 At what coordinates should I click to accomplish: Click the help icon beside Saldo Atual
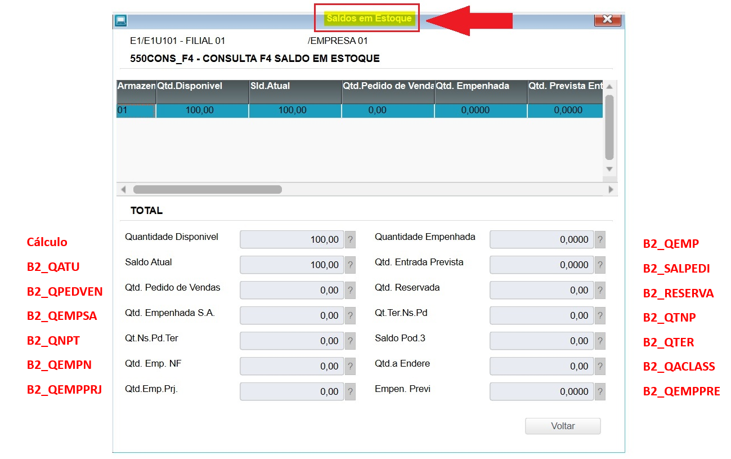[350, 265]
